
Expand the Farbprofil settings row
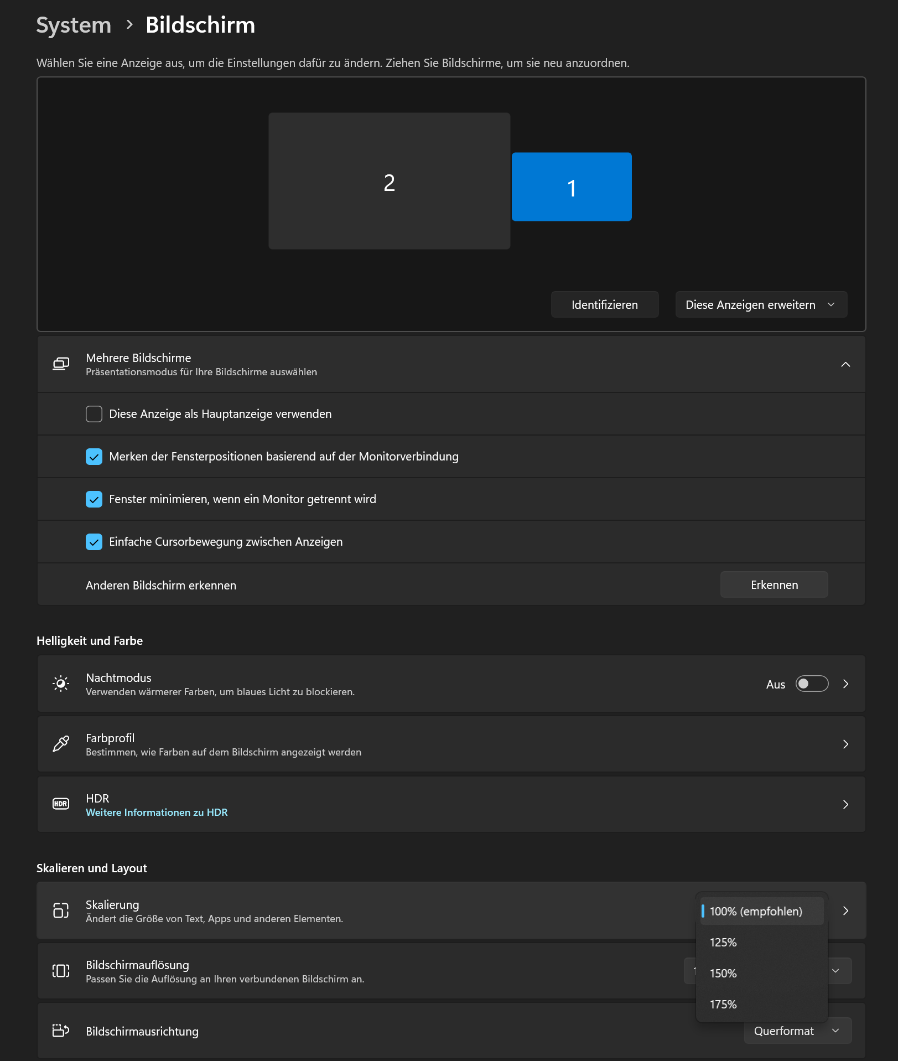(x=845, y=744)
